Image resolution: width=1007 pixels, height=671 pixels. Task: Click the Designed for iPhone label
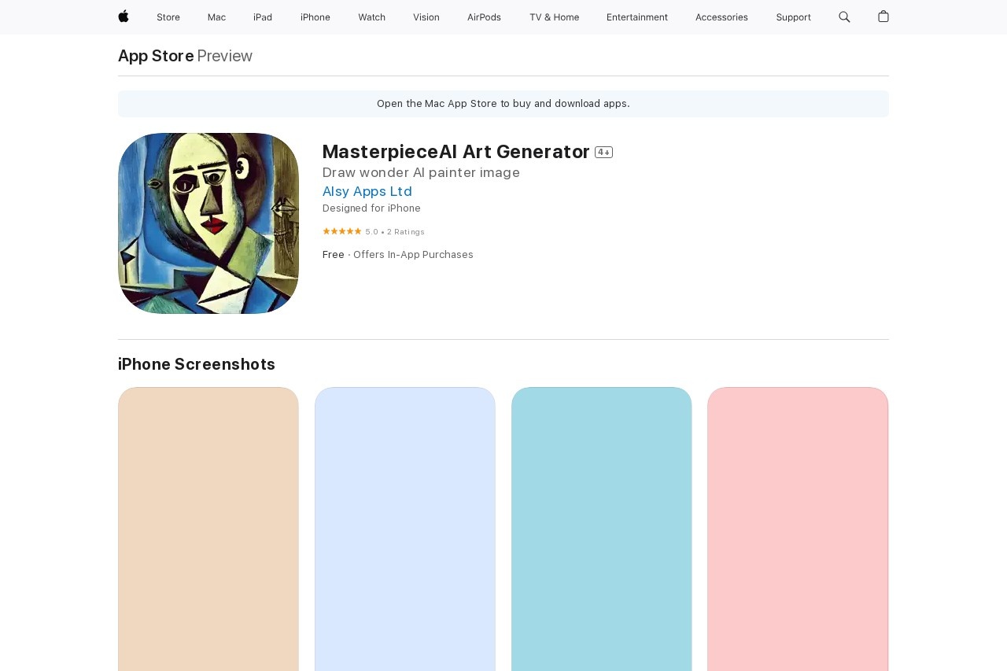(371, 208)
